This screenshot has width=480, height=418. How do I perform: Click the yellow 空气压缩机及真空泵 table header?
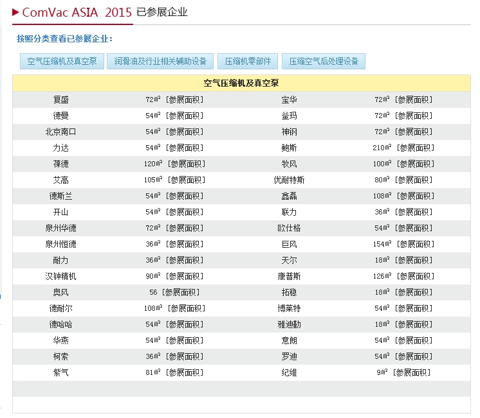pos(241,83)
